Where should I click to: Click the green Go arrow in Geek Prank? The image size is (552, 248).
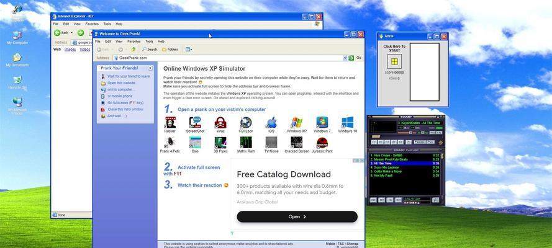pyautogui.click(x=351, y=58)
